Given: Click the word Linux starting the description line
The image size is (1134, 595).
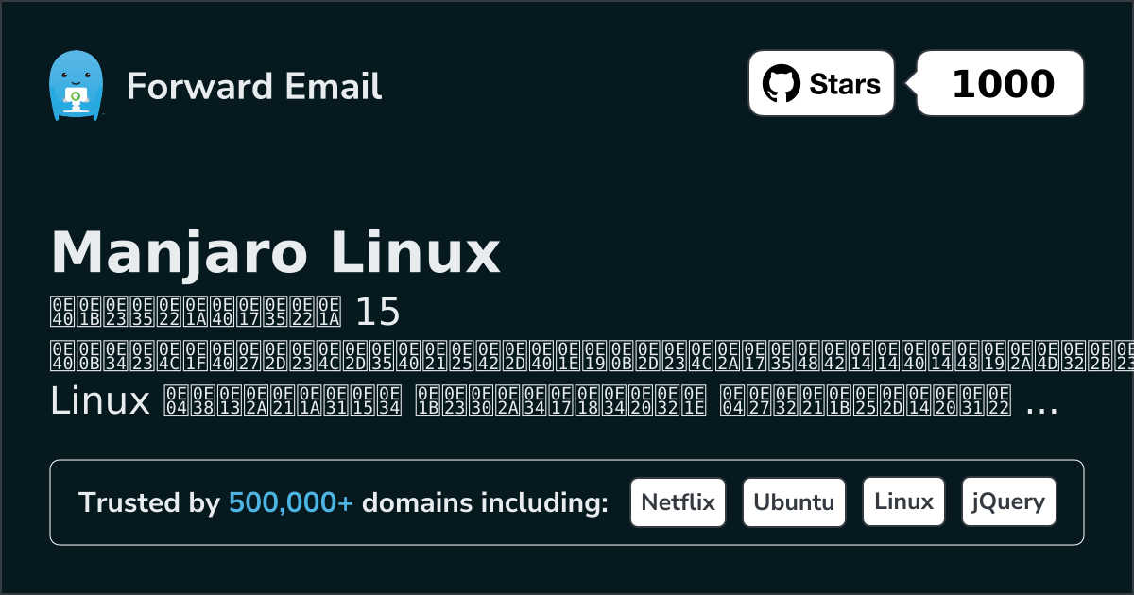Looking at the screenshot, I should pos(100,401).
